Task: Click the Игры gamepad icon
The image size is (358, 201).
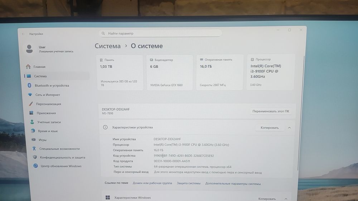Action: (x=34, y=140)
